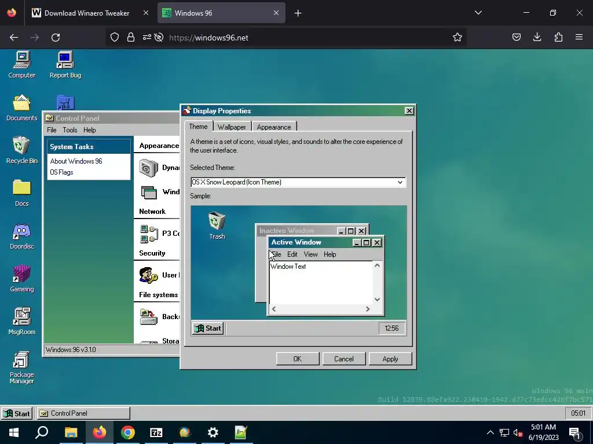The width and height of the screenshot is (593, 444).
Task: Open a new Firefox tab
Action: point(298,13)
